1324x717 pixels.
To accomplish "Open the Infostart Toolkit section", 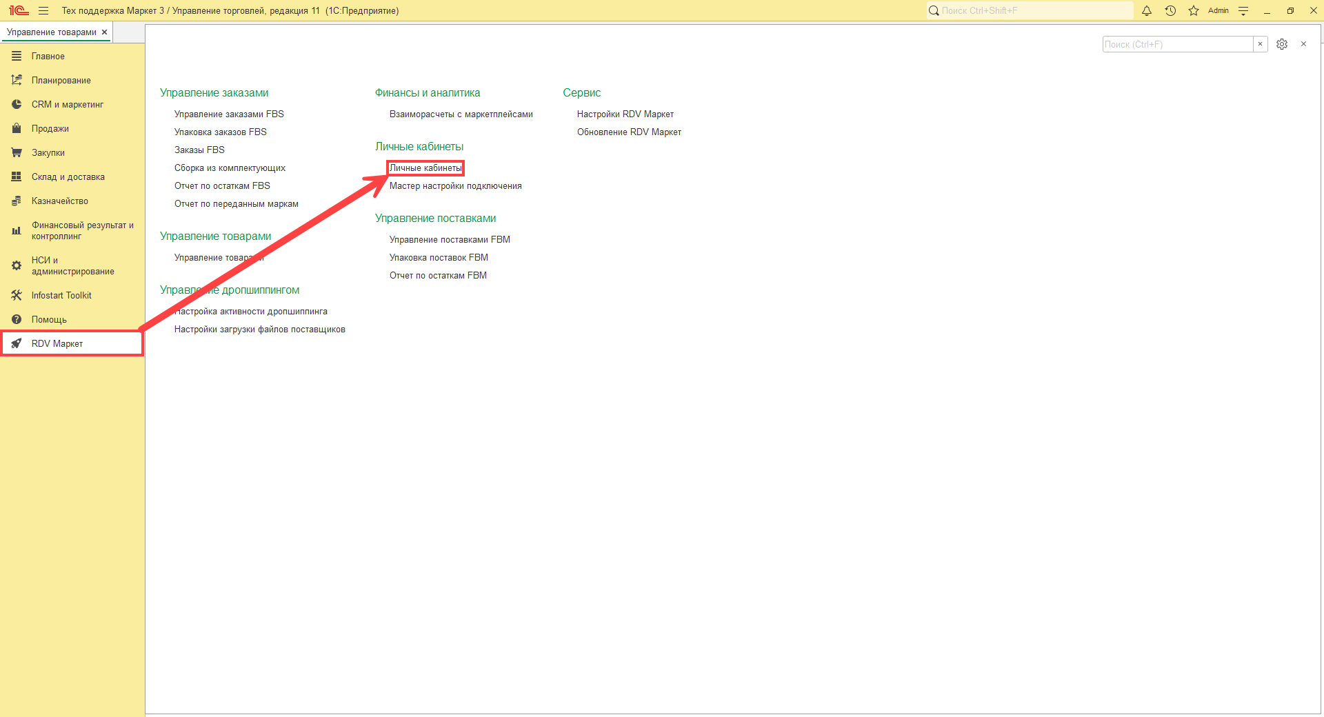I will tap(72, 295).
